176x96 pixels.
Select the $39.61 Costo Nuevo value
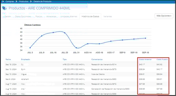coord(159,79)
